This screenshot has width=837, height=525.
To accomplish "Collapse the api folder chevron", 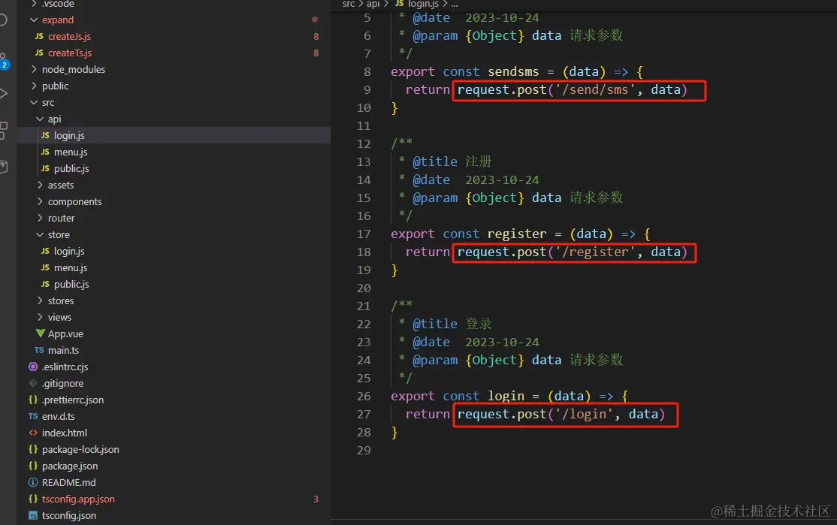I will pyautogui.click(x=40, y=119).
